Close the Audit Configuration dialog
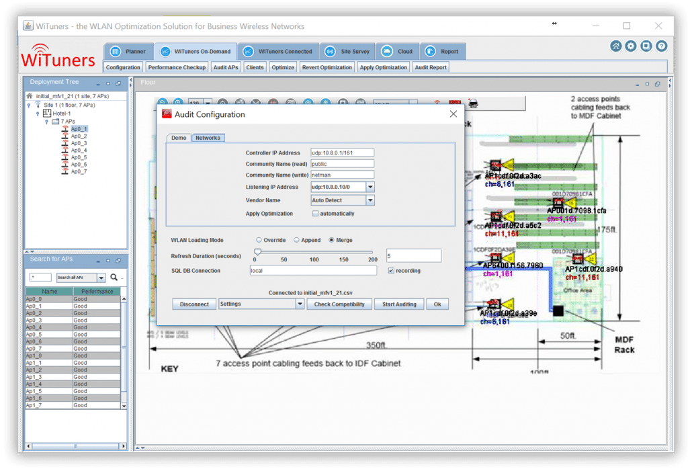692x469 pixels. tap(453, 114)
